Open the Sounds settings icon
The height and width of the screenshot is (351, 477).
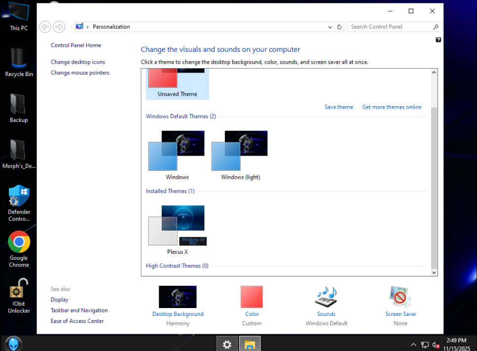pyautogui.click(x=326, y=297)
